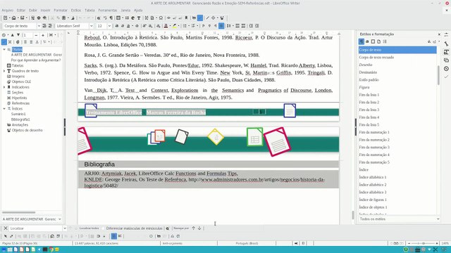Screen dimensions: 451x253
Task: Select Bibliografia1 under Índices
Action: pyautogui.click(x=20, y=119)
